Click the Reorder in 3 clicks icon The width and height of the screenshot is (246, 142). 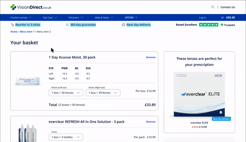(x=12, y=25)
